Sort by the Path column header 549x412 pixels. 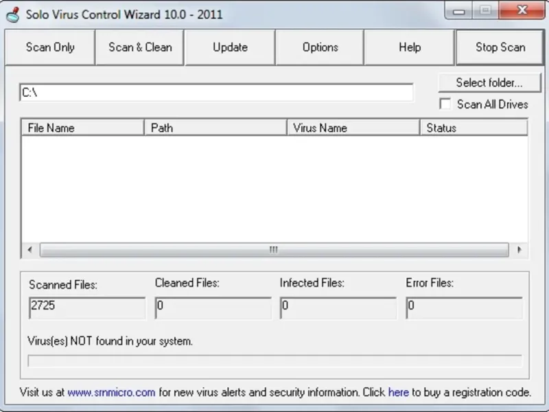215,128
